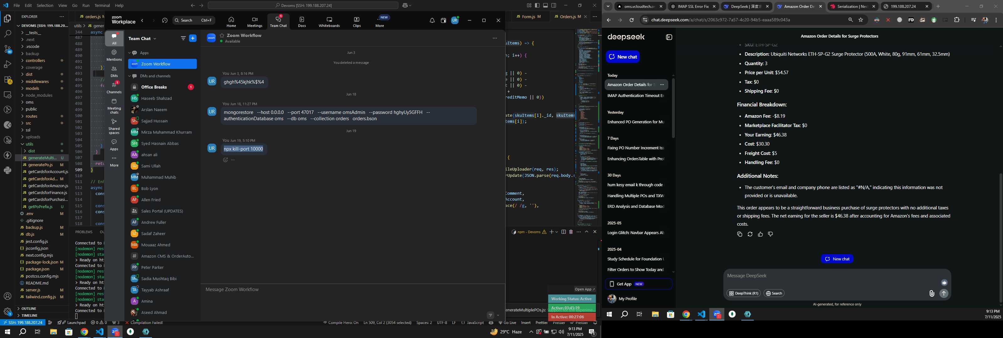Toggle VS Code panel layout button
This screenshot has width=1003, height=338.
tap(545, 5)
